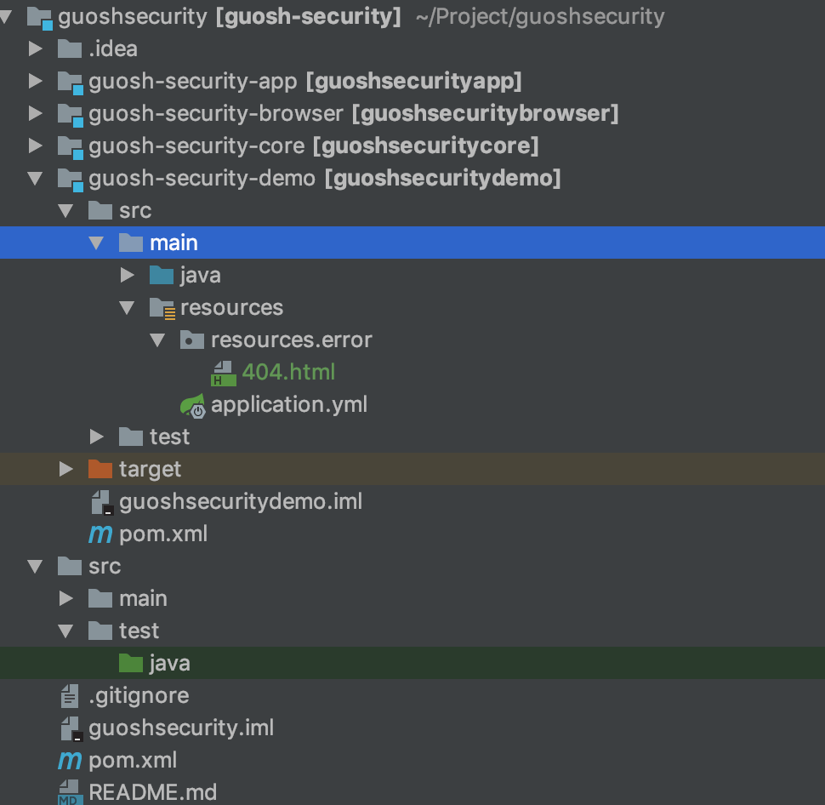
Task: Click the excluded target folder icon
Action: (x=100, y=469)
